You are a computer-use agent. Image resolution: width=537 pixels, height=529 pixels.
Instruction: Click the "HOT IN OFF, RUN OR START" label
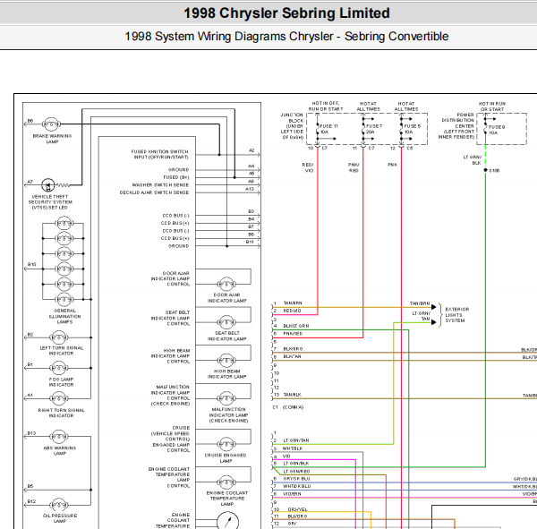(326, 107)
